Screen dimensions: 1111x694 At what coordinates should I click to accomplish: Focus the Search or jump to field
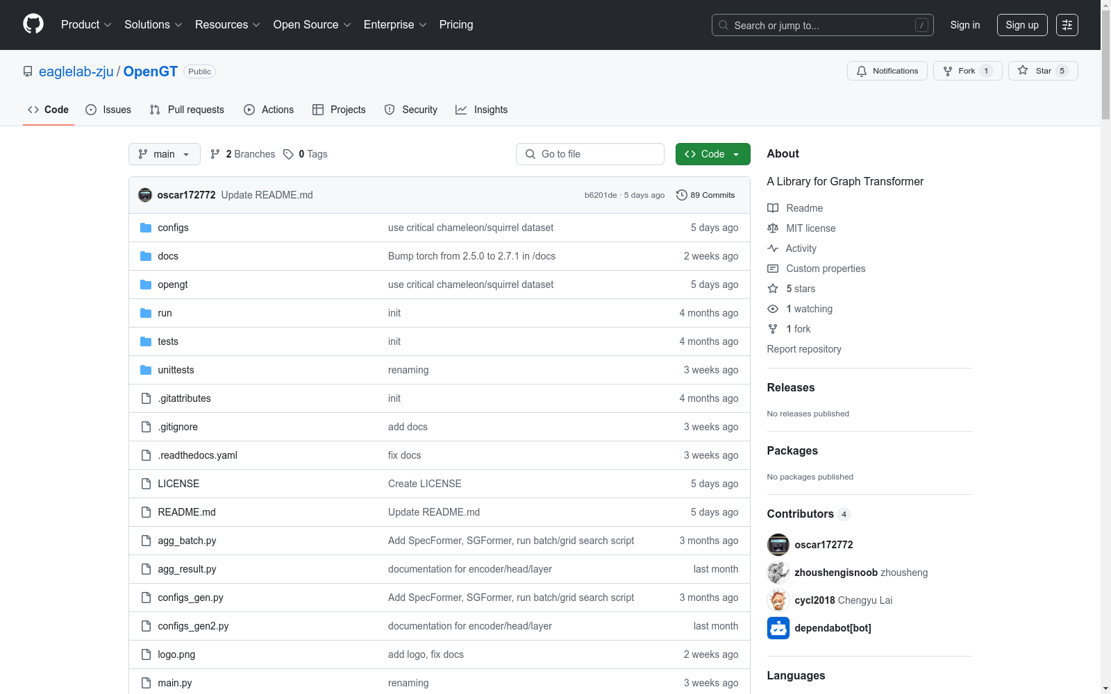pyautogui.click(x=823, y=25)
